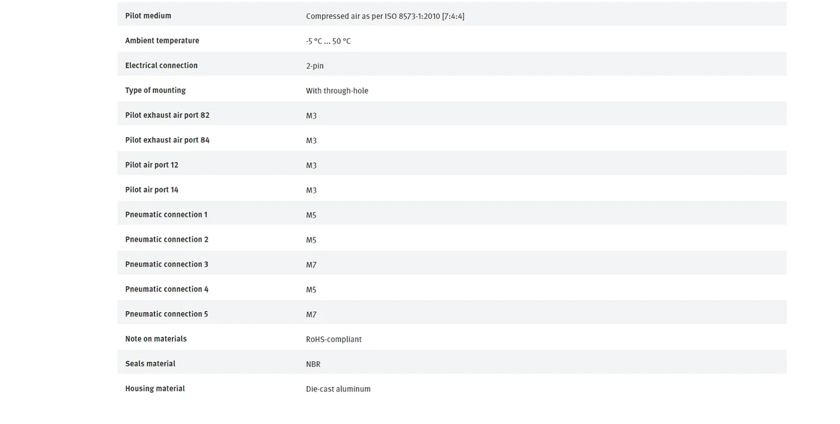Click the Pneumatic connection 3 label
Screen dimensions: 840x424
point(166,265)
